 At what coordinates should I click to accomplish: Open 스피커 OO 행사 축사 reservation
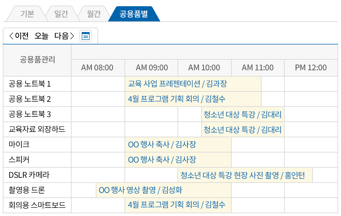[x=162, y=160]
